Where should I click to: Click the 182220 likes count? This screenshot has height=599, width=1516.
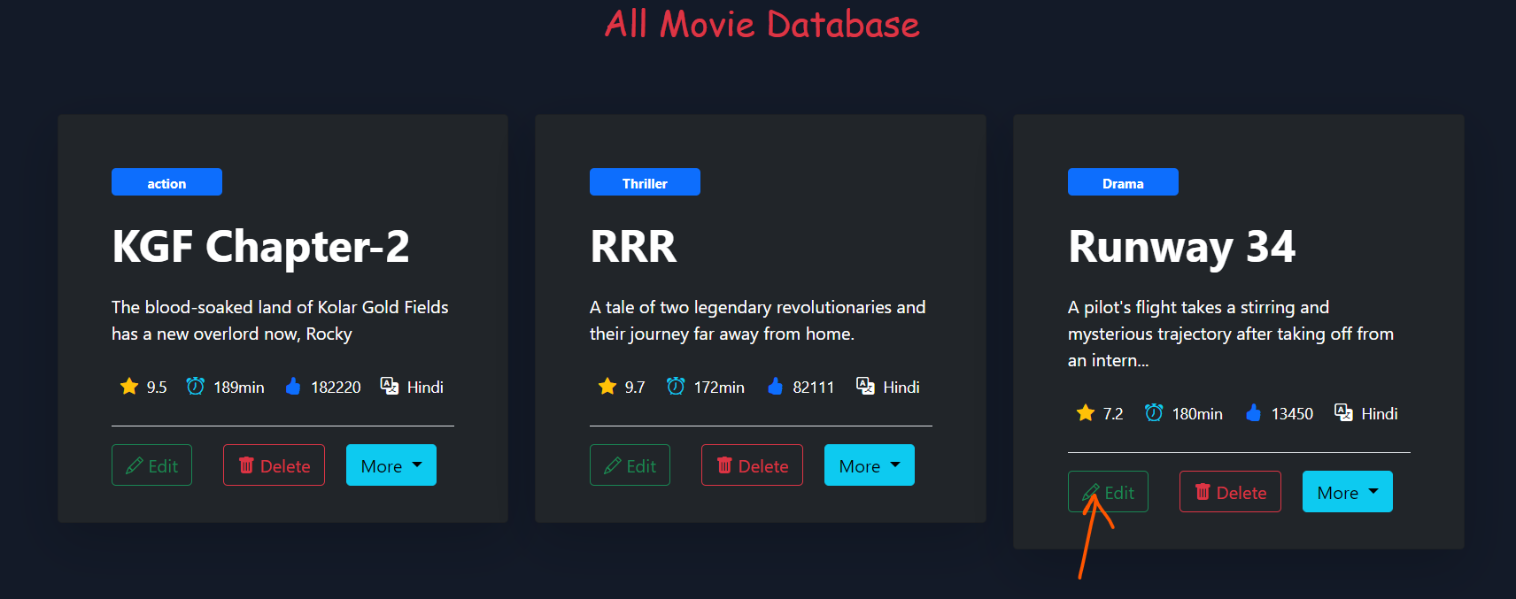(336, 388)
